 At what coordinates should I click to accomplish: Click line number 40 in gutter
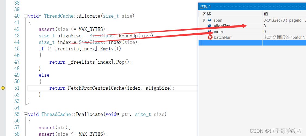pyautogui.click(x=17, y=16)
